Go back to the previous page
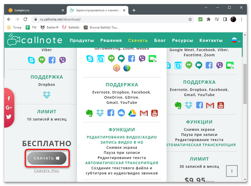This screenshot has width=251, height=186. click(9, 19)
